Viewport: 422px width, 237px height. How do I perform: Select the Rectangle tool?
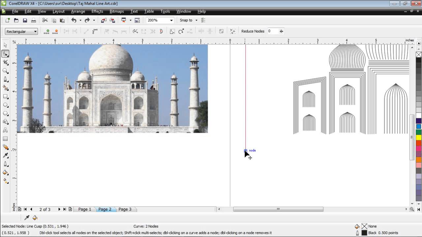pos(5,96)
